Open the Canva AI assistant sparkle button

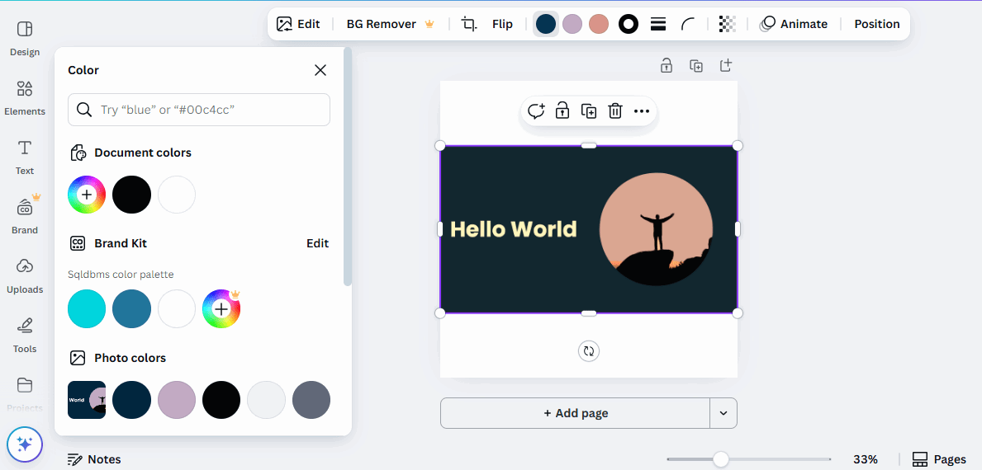(x=25, y=444)
